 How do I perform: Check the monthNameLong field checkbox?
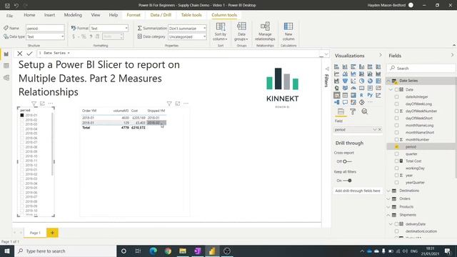click(397, 126)
